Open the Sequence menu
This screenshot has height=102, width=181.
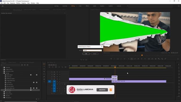point(12,3)
